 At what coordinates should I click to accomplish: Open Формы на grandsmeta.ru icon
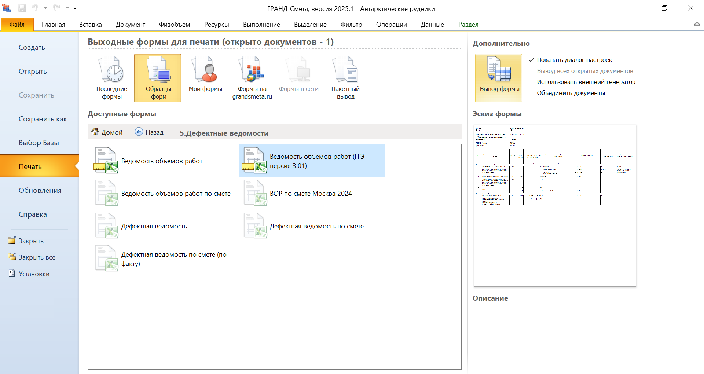pos(252,78)
